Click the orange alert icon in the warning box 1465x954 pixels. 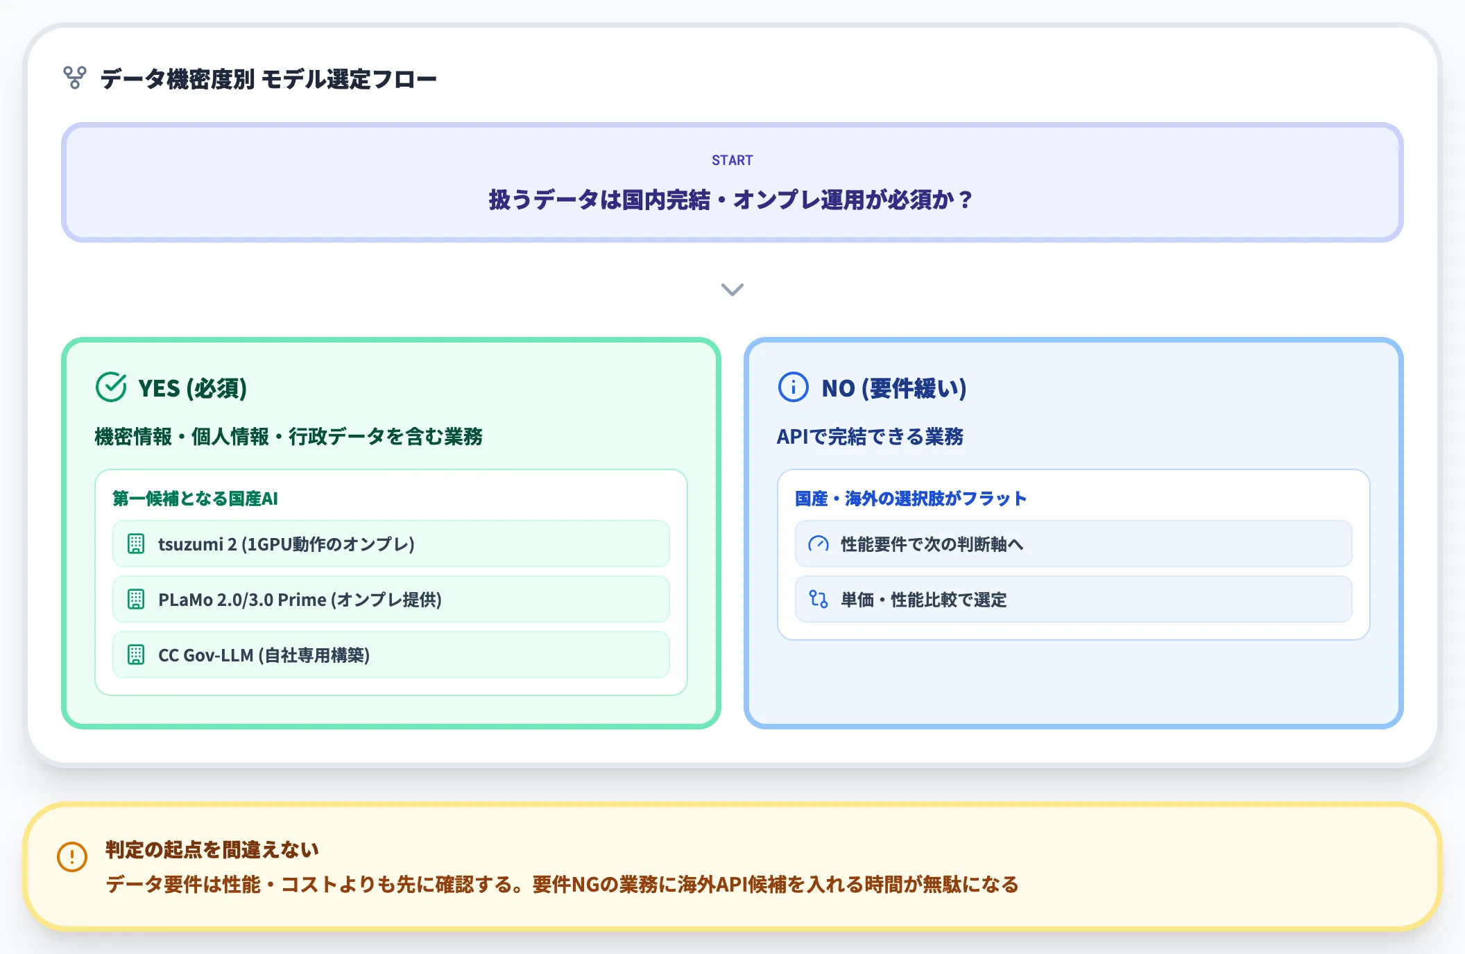point(72,857)
